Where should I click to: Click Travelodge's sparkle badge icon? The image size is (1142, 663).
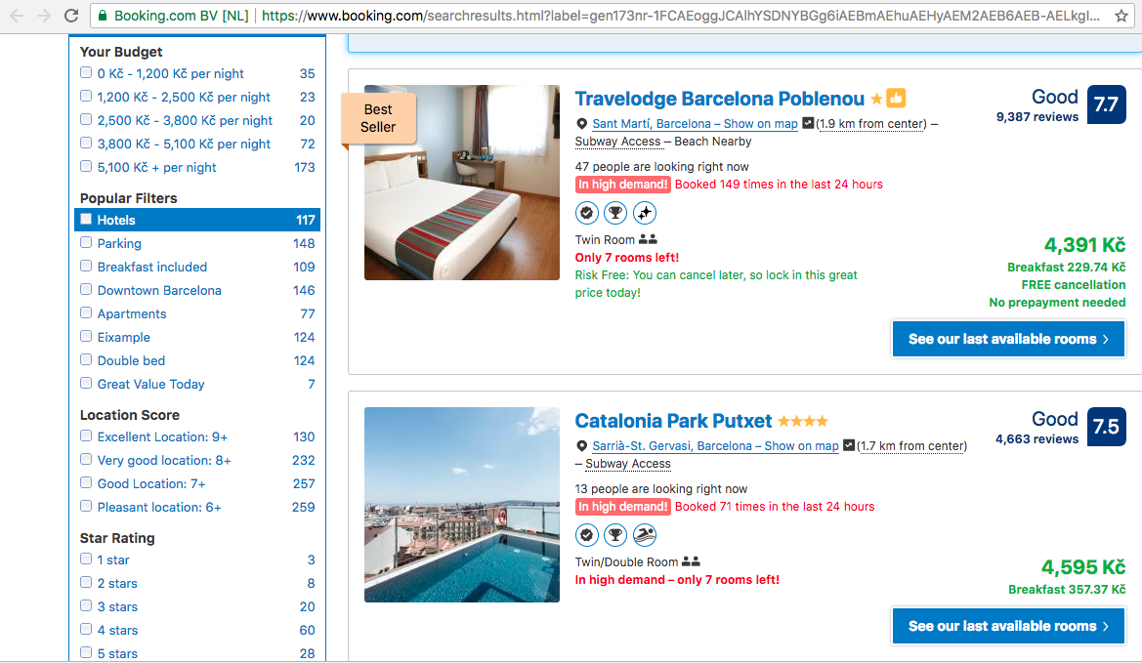coord(645,213)
